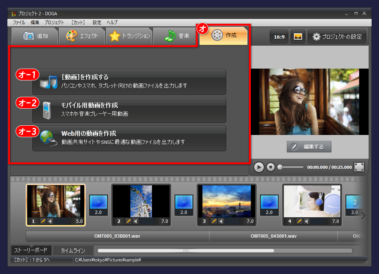Switch to the タイムライン view tab
379x274 pixels.
click(x=73, y=250)
